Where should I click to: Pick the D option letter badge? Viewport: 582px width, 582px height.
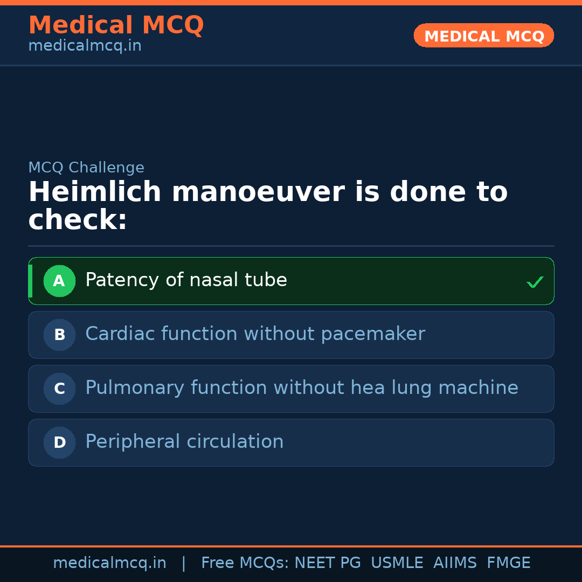point(59,442)
